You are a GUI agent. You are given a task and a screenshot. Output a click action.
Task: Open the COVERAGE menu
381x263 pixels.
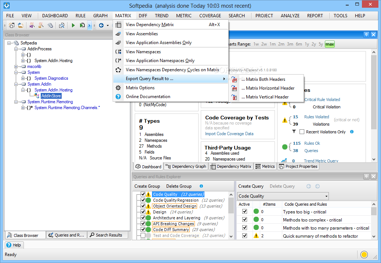[x=210, y=16]
